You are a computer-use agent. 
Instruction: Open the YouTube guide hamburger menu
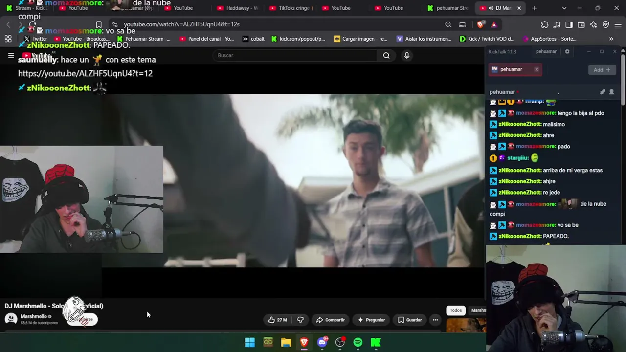pyautogui.click(x=11, y=56)
